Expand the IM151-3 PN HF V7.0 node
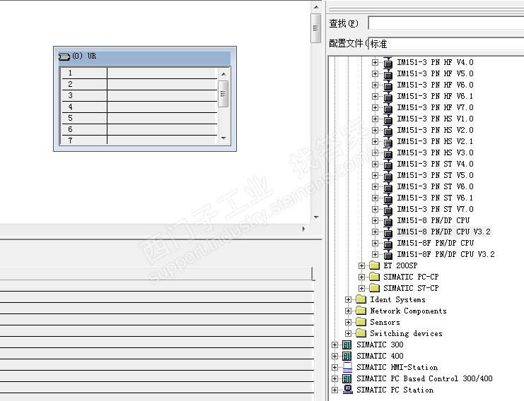This screenshot has width=524, height=401. (x=375, y=108)
